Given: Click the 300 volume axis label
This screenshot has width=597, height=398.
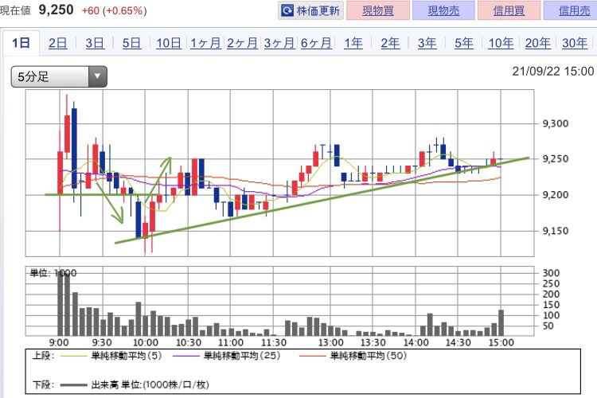Looking at the screenshot, I should (x=551, y=273).
